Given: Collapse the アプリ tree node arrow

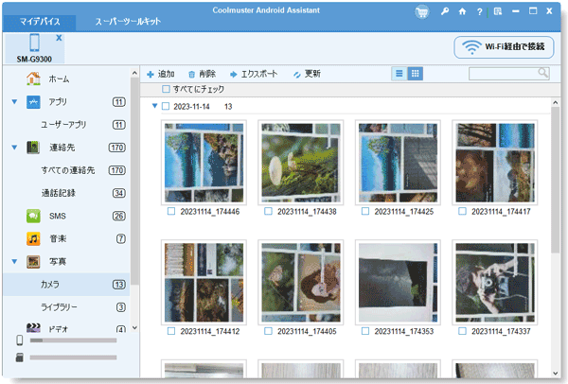Looking at the screenshot, I should point(14,102).
